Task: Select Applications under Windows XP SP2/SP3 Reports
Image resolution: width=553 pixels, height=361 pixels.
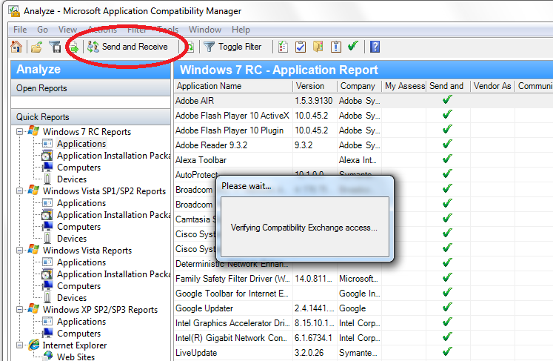Action: point(81,322)
